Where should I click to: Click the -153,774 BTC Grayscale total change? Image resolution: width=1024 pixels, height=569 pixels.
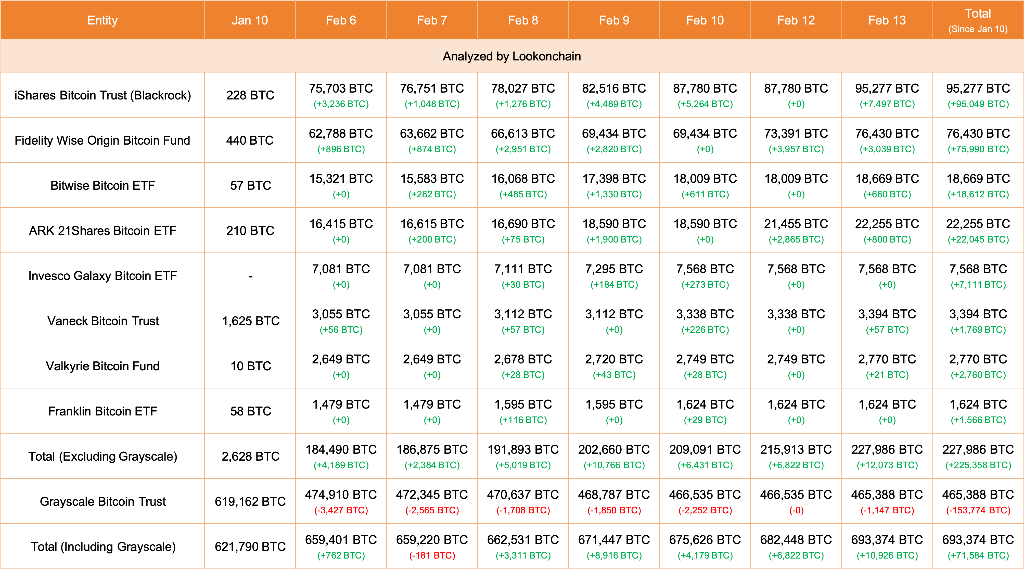(x=978, y=511)
